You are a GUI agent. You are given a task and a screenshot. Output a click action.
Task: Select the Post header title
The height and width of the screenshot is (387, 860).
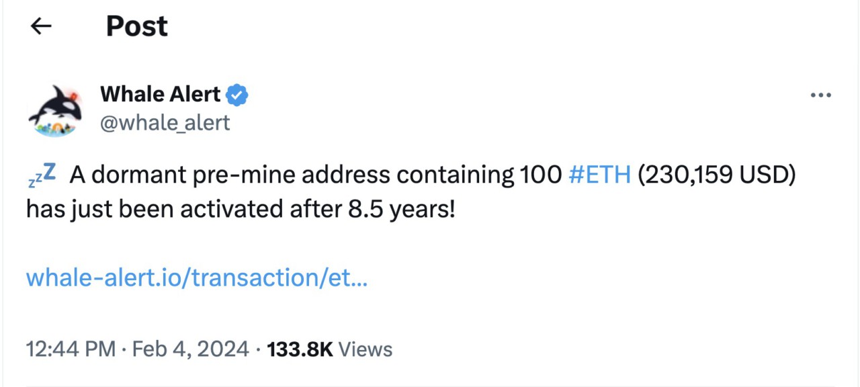(136, 26)
